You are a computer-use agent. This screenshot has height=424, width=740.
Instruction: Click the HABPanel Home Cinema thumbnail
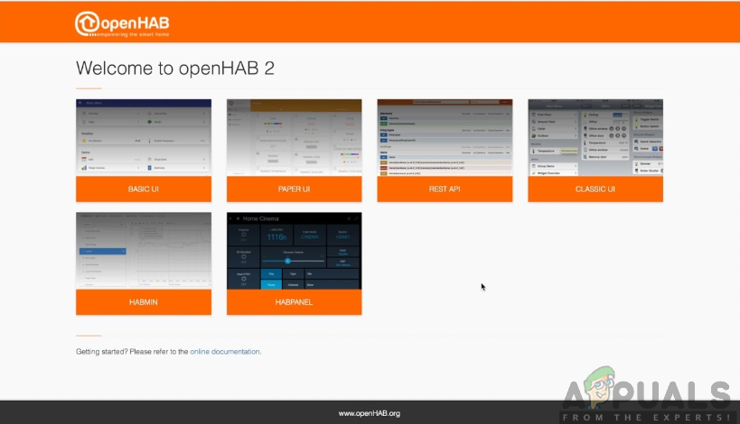pyautogui.click(x=294, y=251)
